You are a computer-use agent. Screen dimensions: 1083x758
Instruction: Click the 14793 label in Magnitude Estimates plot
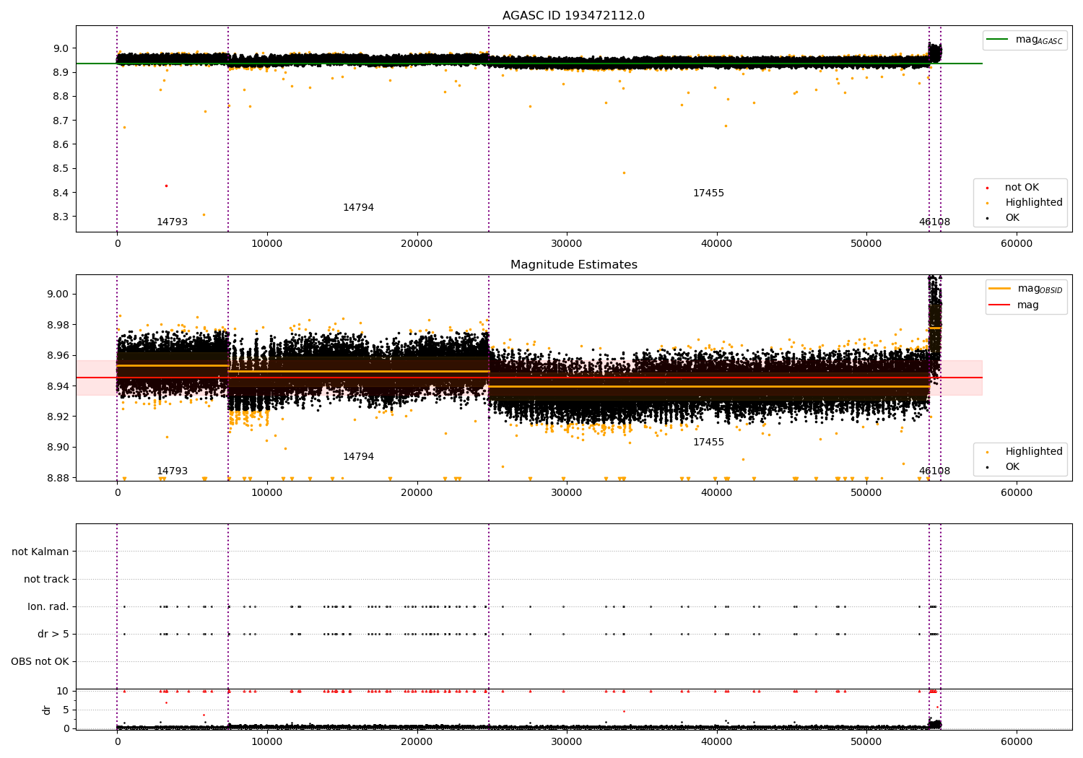(x=172, y=471)
